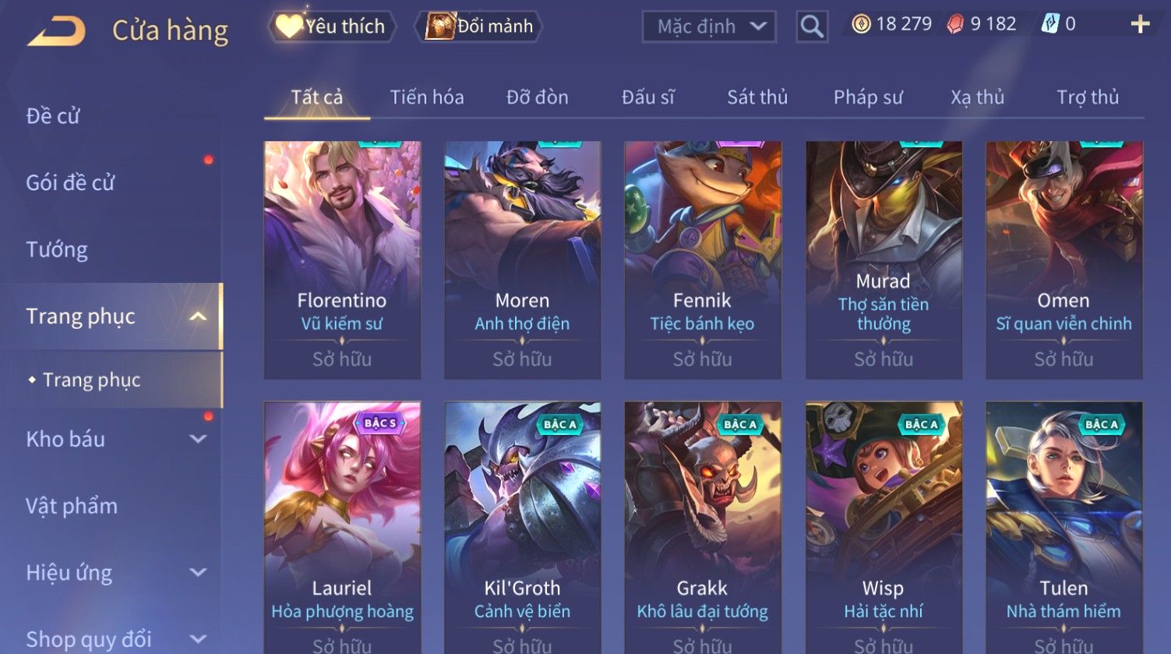Screen dimensions: 1171x654
Task: Open the search magnifier icon
Action: pos(812,27)
